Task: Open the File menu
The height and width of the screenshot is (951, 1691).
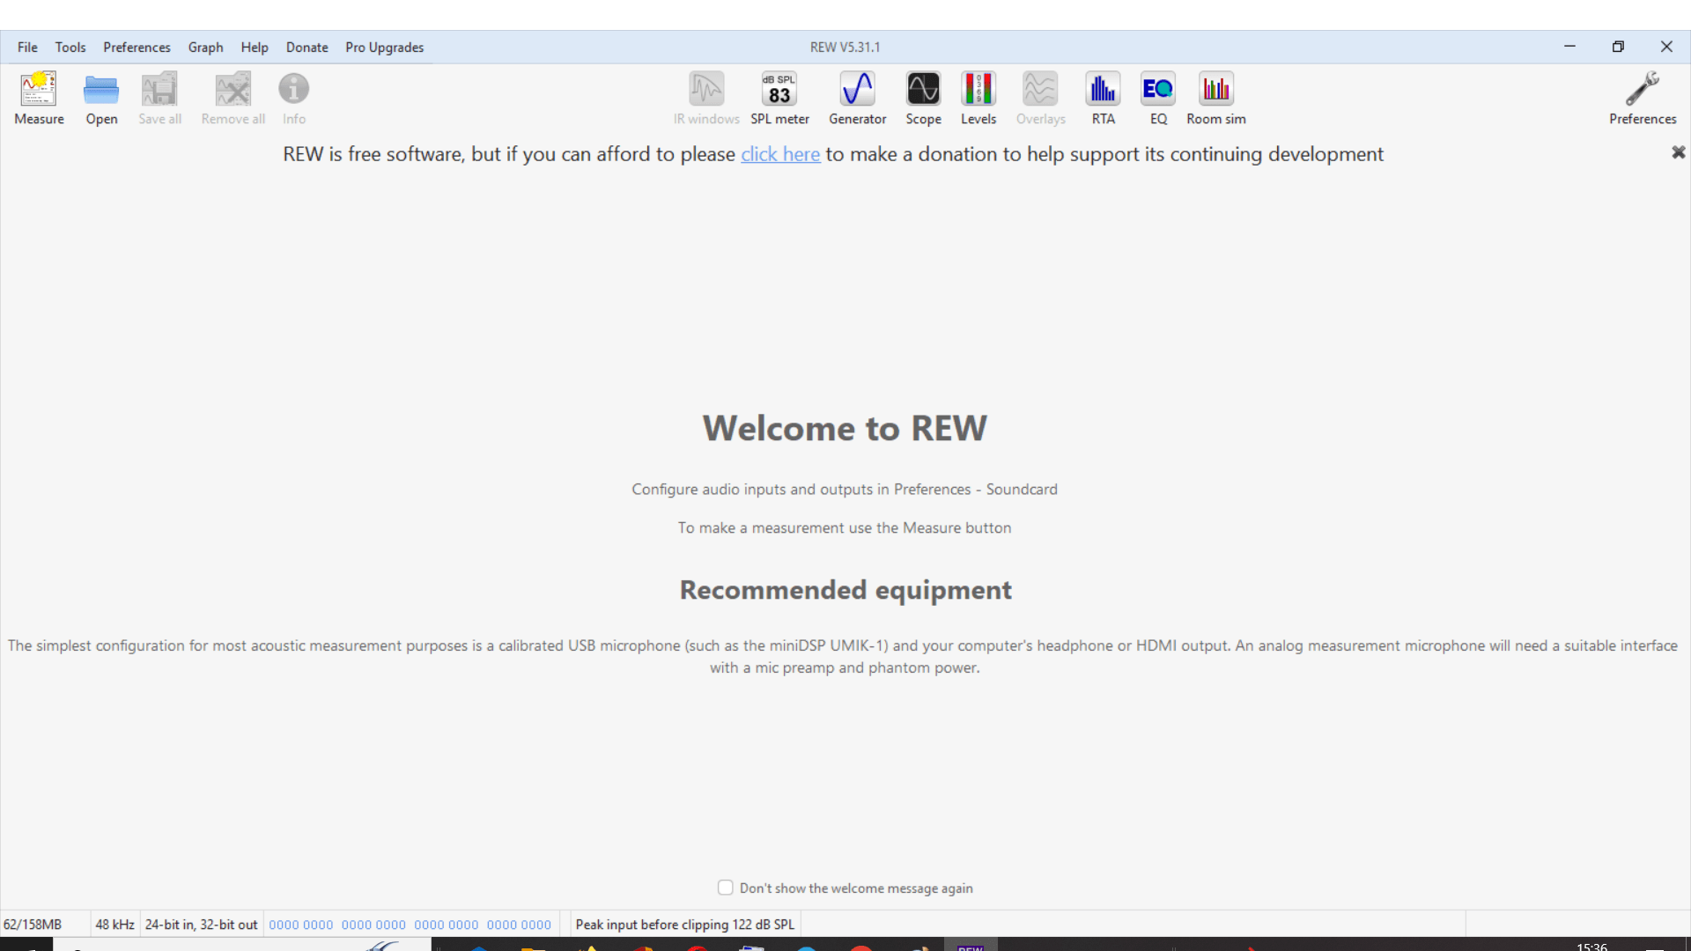Action: click(x=27, y=48)
